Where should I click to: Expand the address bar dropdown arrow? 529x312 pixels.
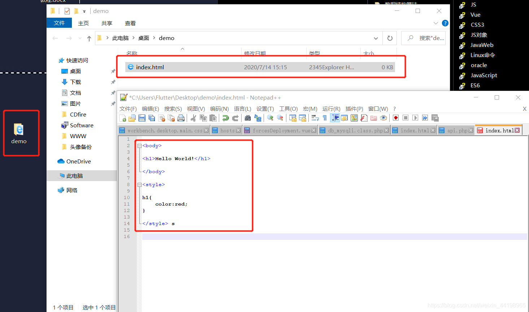[376, 38]
